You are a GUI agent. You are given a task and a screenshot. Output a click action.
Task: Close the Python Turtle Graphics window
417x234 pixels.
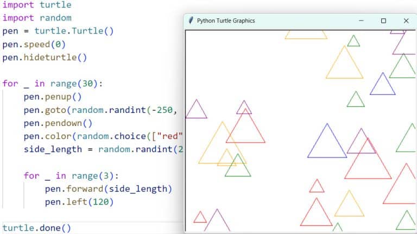pyautogui.click(x=406, y=21)
